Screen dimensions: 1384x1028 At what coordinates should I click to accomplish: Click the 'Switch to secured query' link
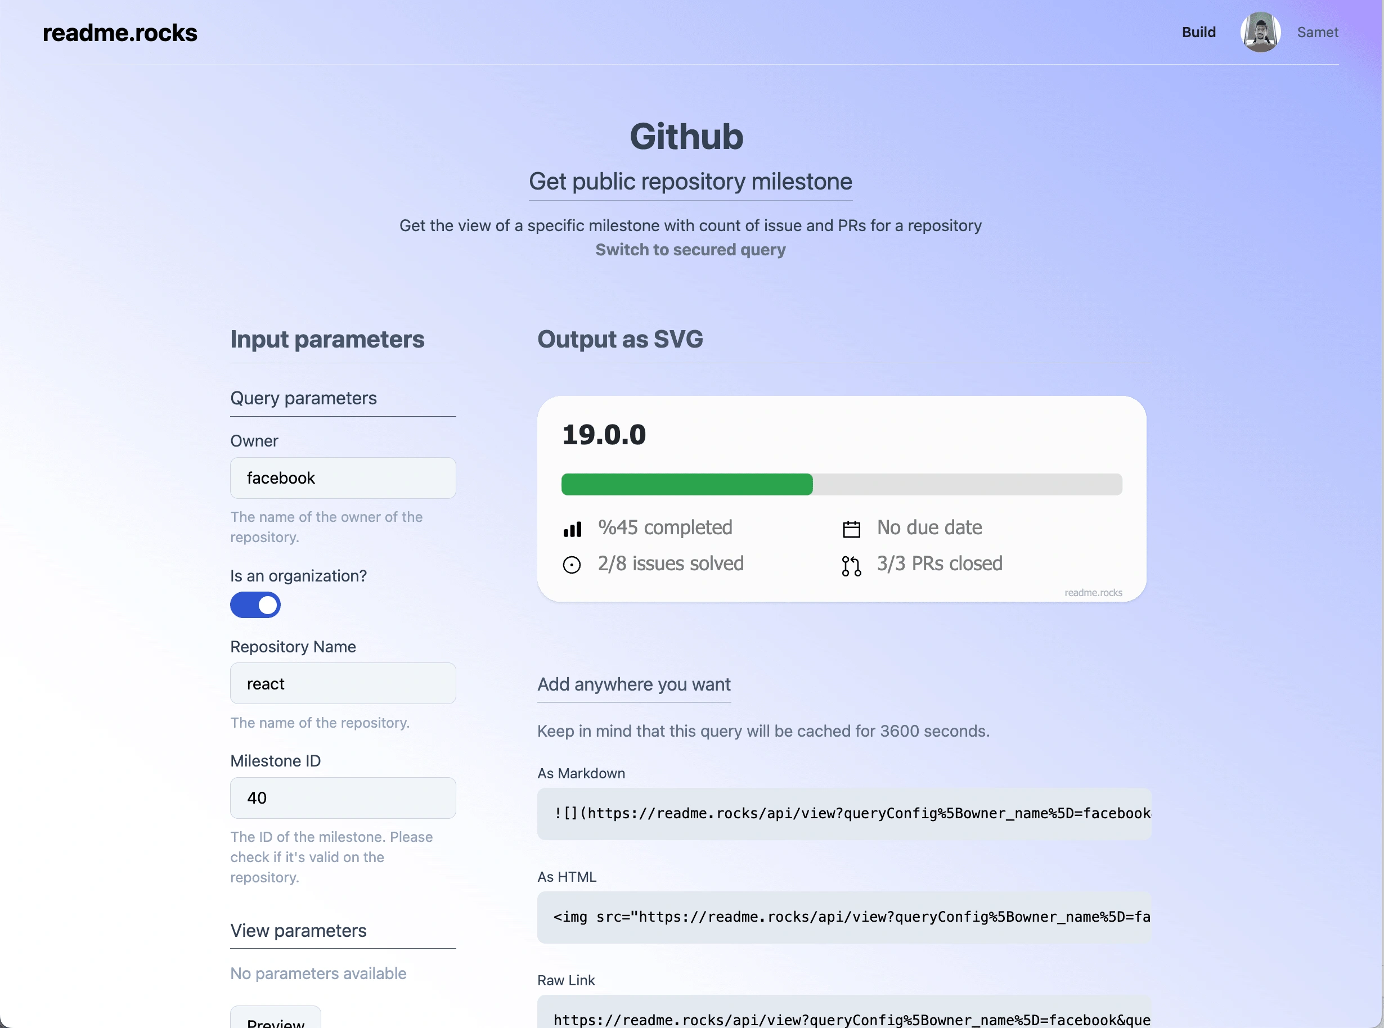[x=690, y=250]
